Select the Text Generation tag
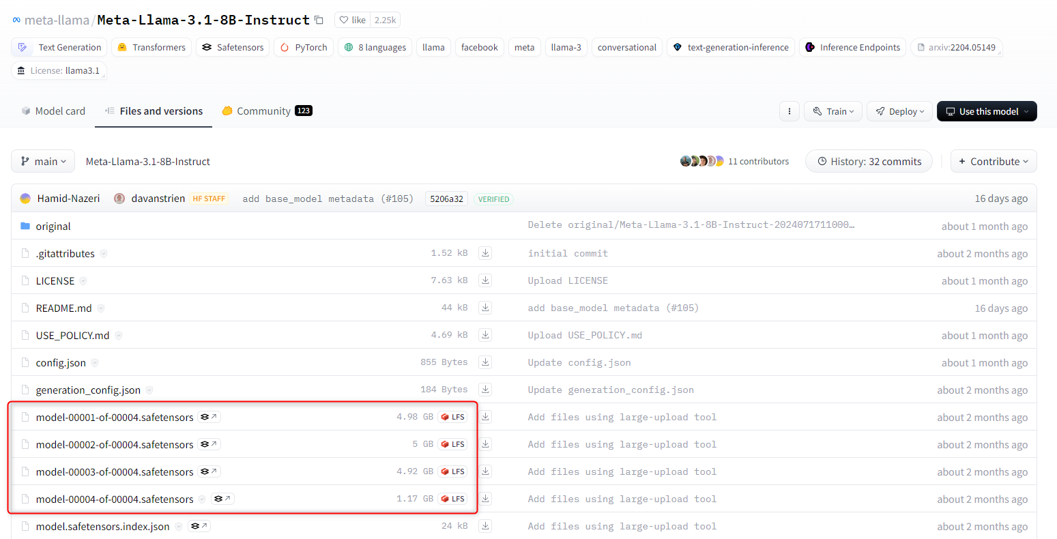The width and height of the screenshot is (1057, 539). (x=60, y=47)
